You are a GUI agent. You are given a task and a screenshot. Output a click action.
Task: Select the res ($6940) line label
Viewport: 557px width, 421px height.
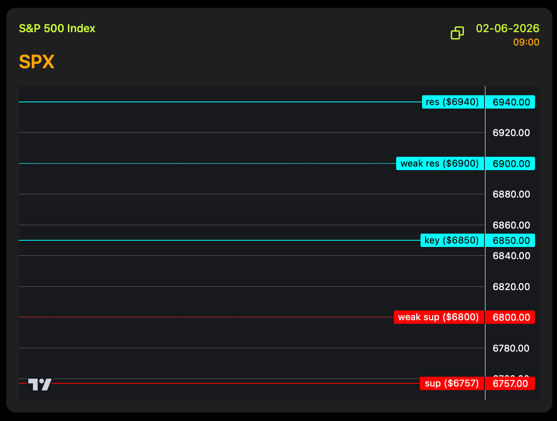(453, 102)
